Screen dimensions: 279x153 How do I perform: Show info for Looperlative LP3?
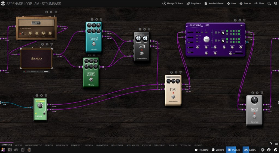point(235,20)
